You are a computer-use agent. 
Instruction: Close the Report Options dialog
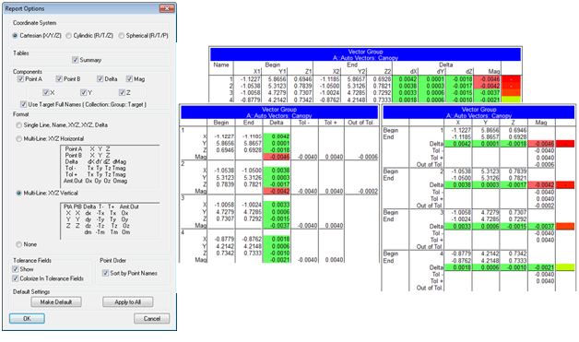pyautogui.click(x=167, y=8)
